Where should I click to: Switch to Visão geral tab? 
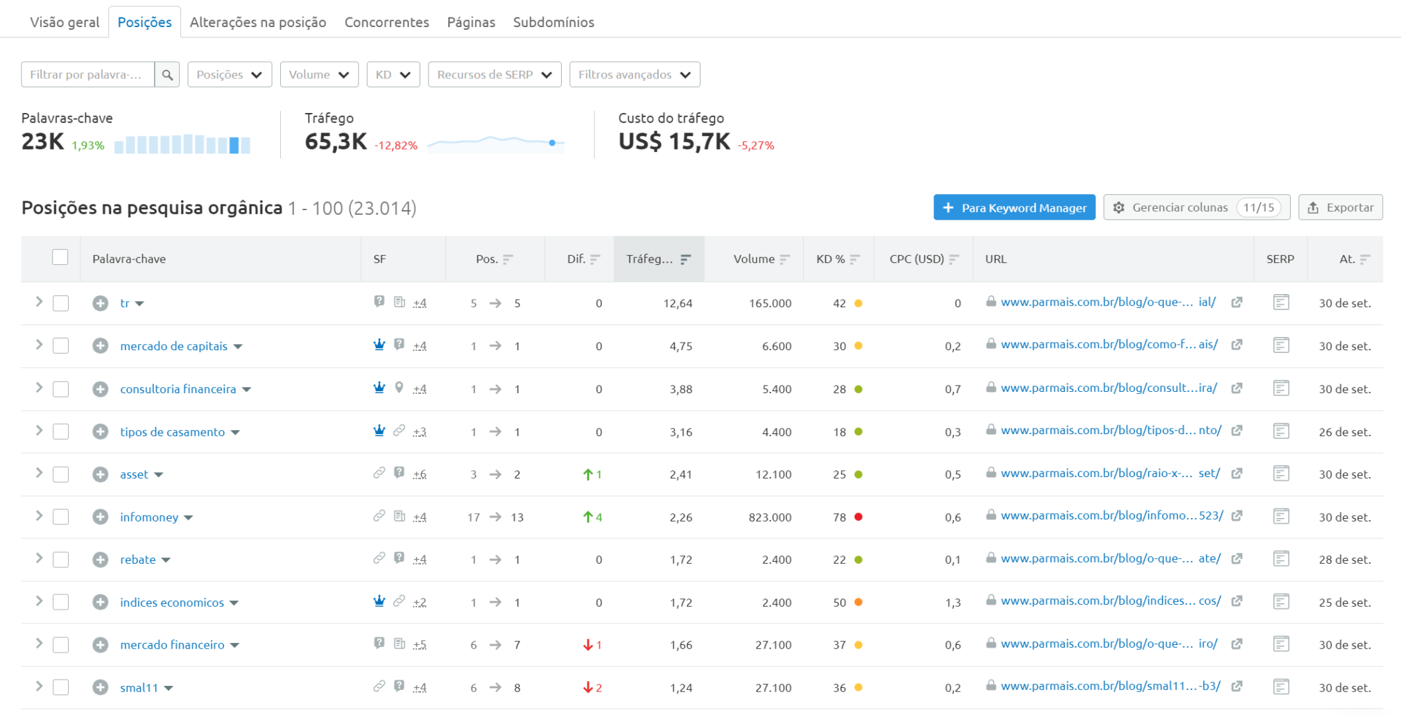(65, 22)
